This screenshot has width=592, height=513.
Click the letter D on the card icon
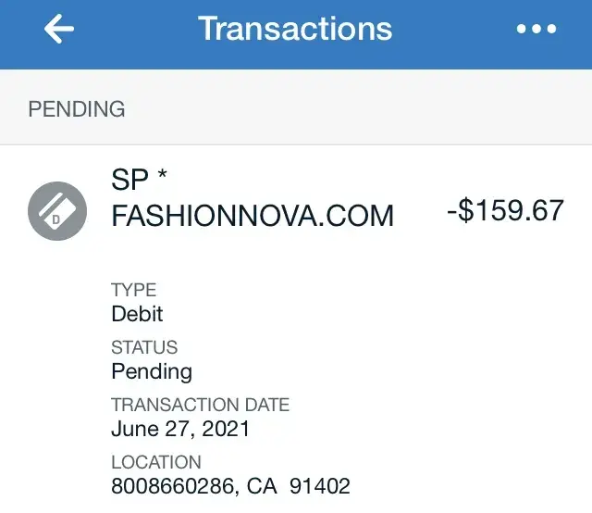click(x=54, y=219)
